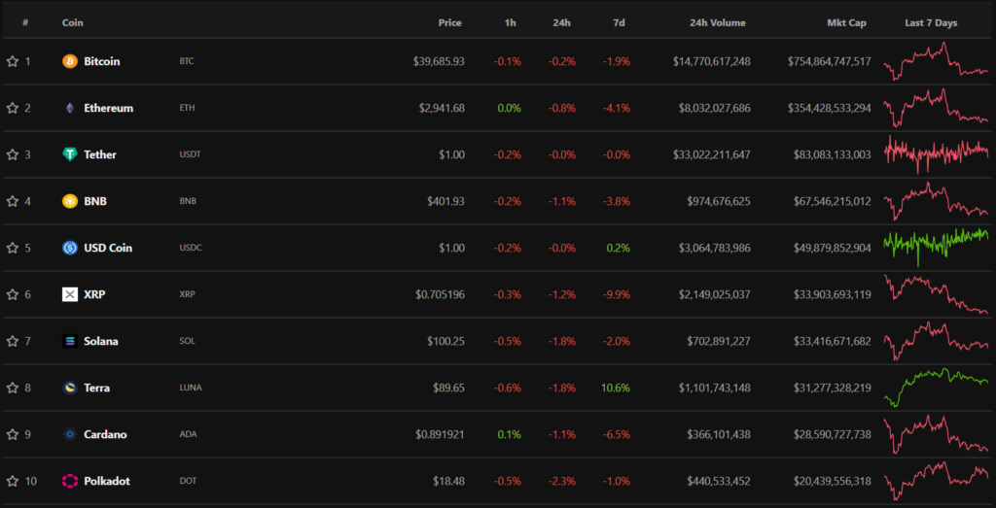Click the Bitcoin coin logo icon

point(70,61)
